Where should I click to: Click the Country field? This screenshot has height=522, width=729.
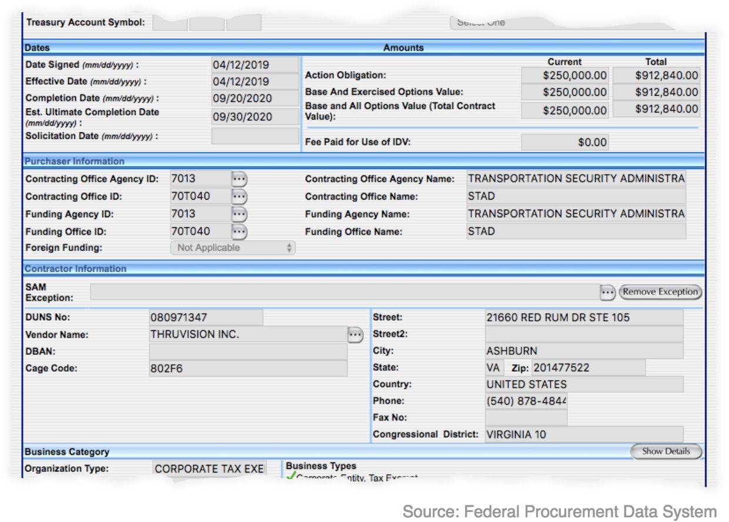584,385
